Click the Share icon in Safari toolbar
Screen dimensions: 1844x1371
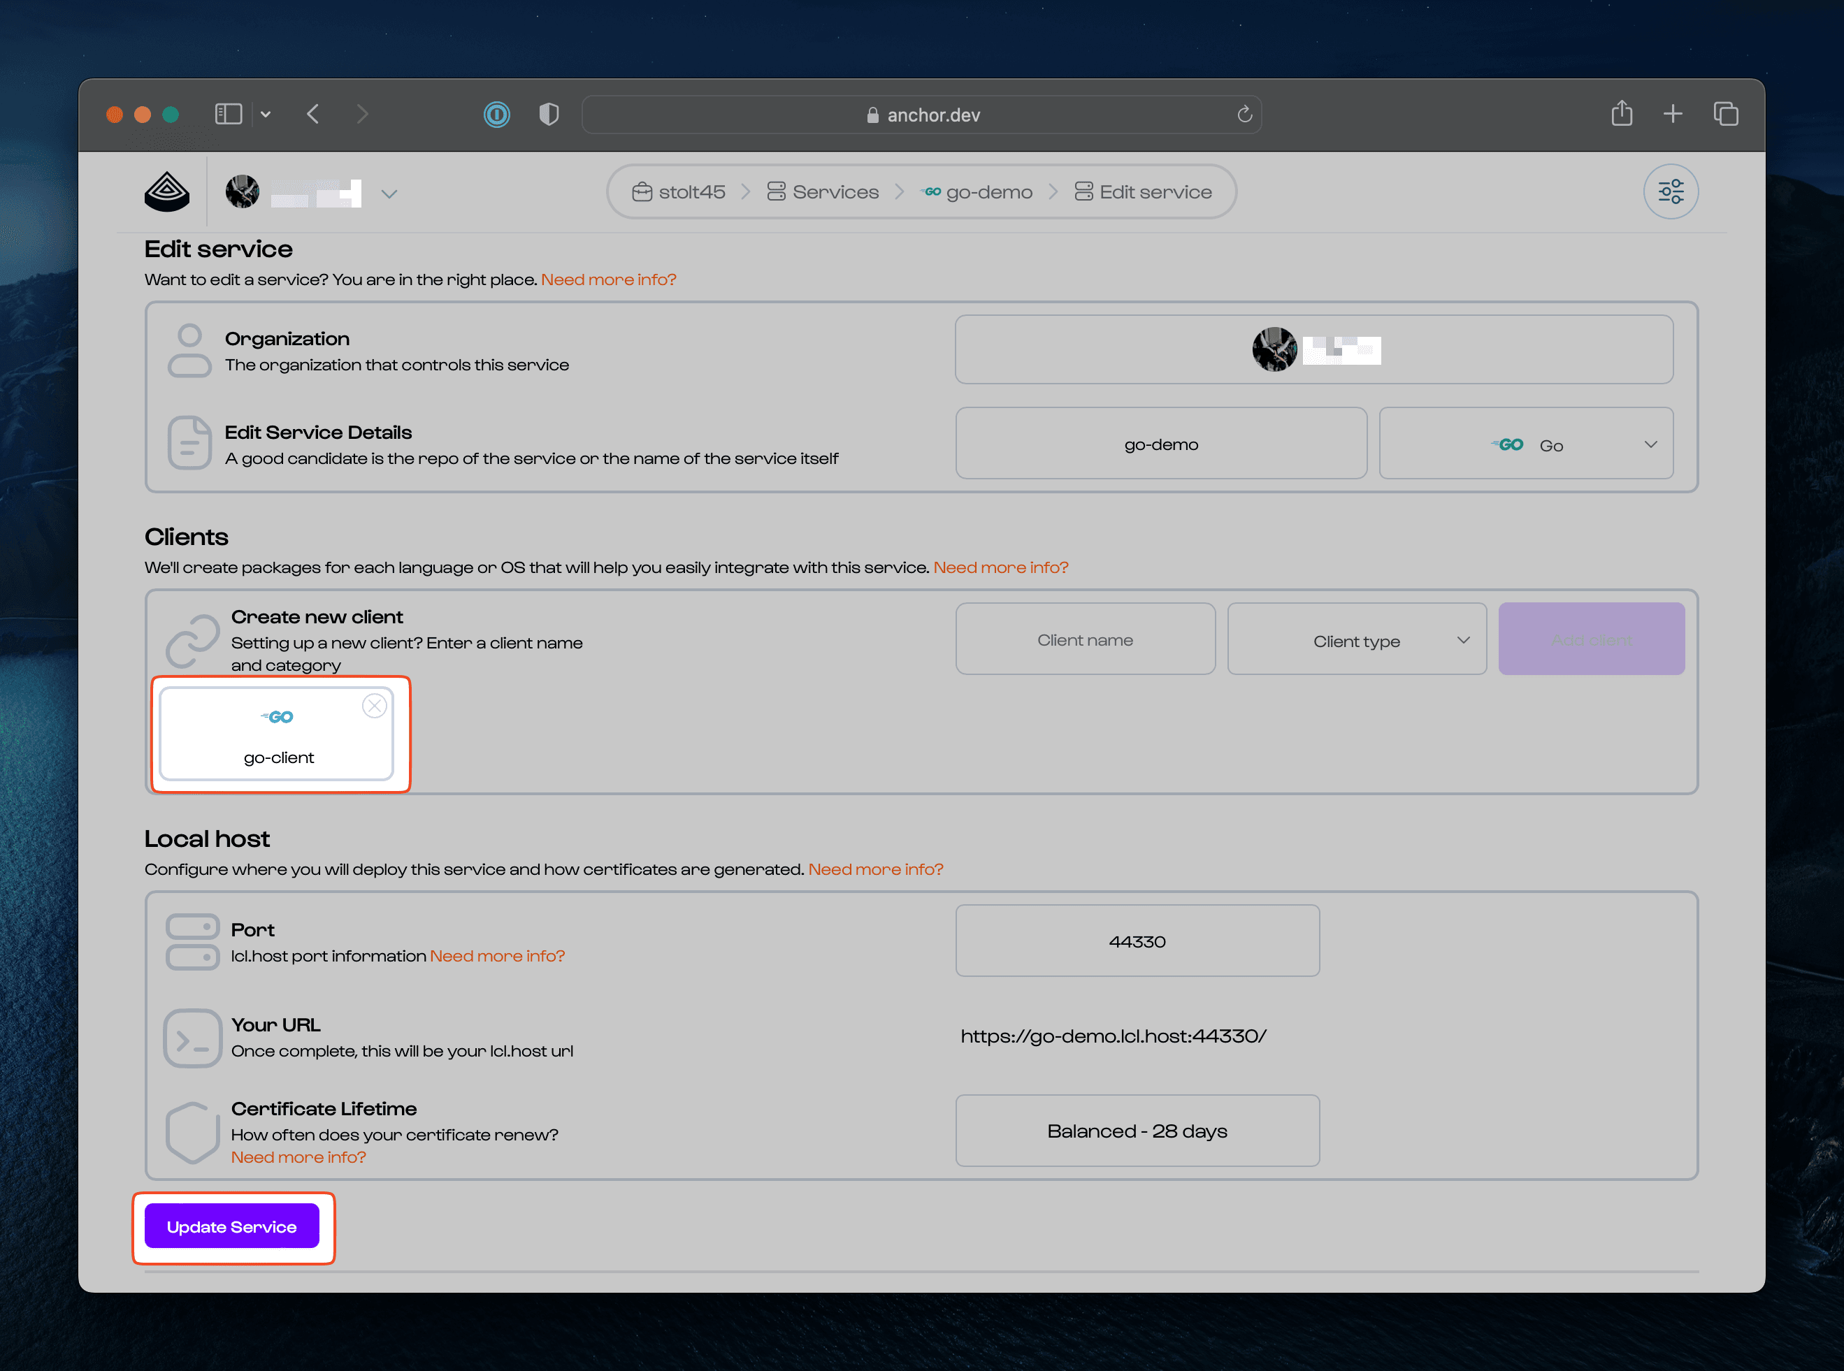pos(1622,114)
